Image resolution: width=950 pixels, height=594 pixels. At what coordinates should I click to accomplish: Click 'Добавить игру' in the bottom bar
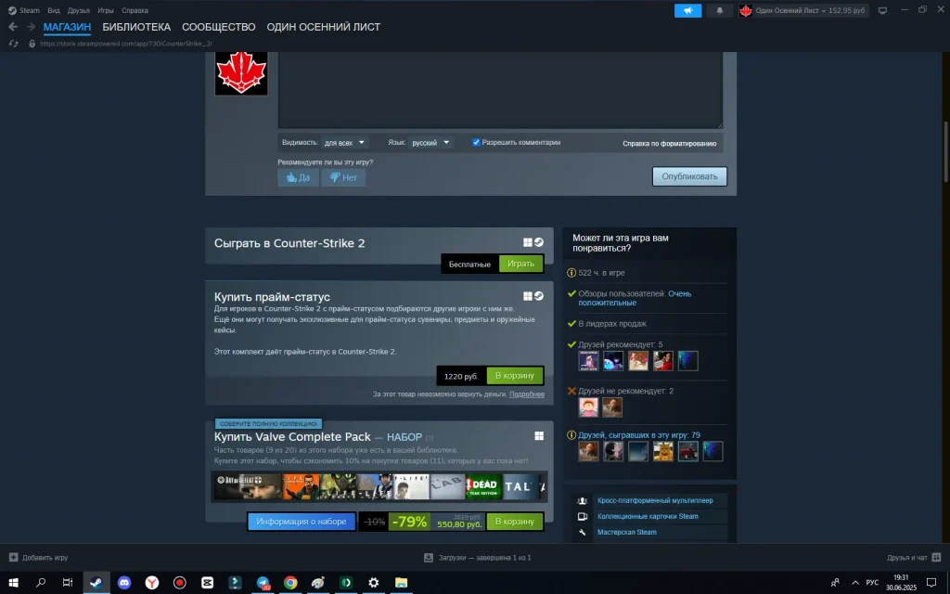pyautogui.click(x=38, y=558)
